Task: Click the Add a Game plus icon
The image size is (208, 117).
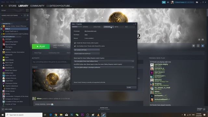Action: tap(3, 109)
